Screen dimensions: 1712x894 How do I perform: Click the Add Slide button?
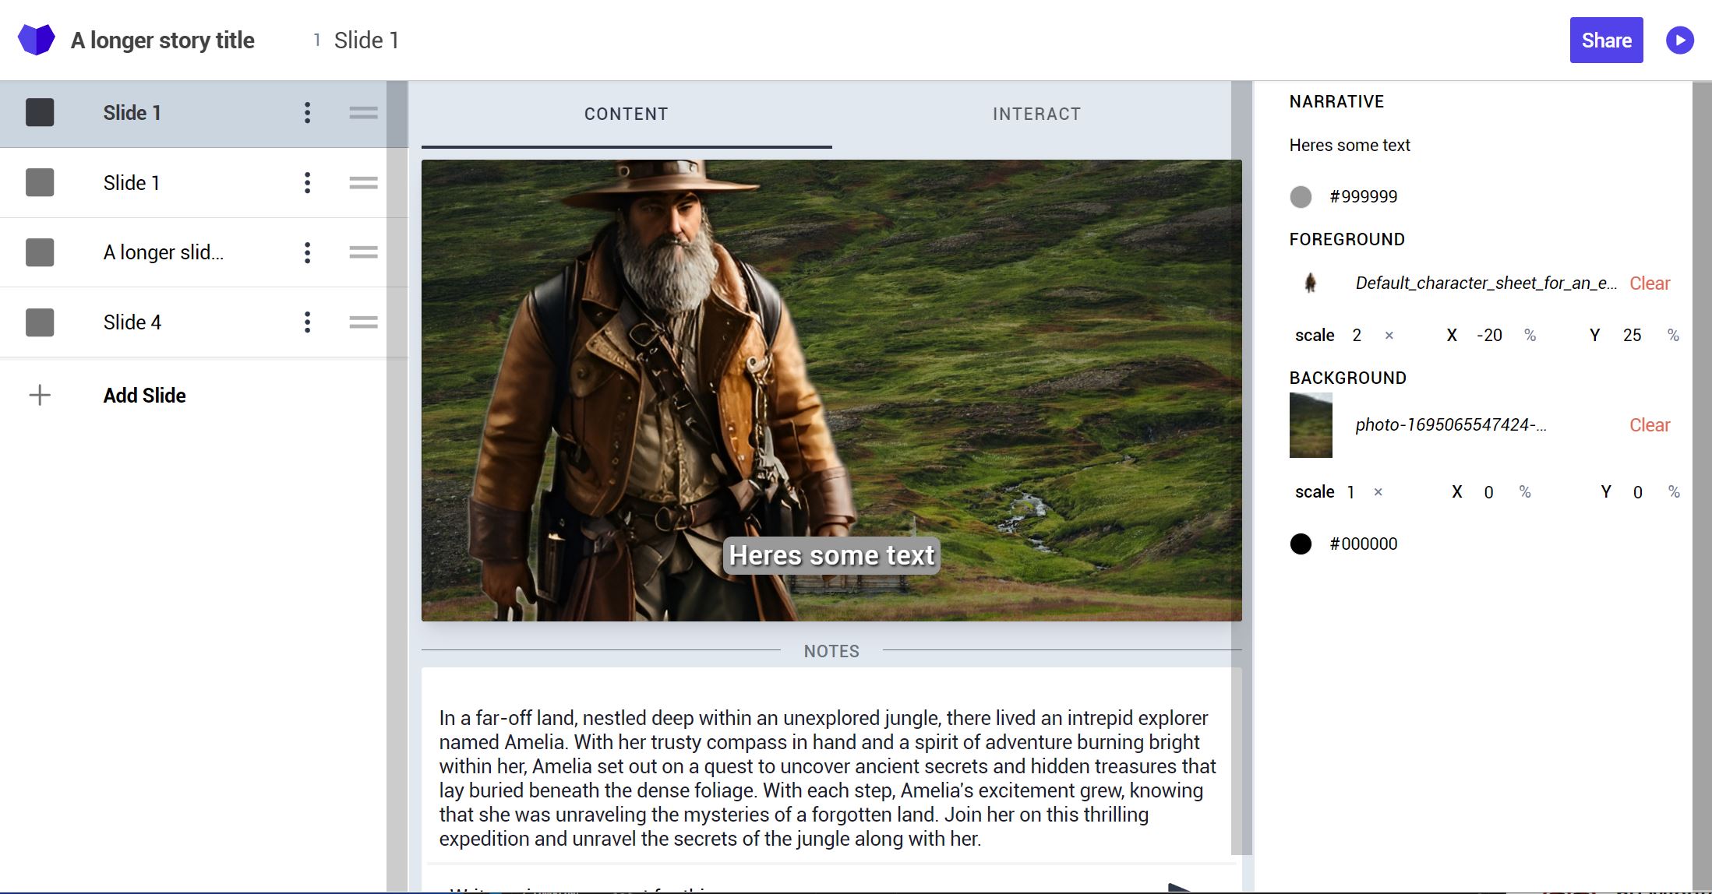point(144,395)
